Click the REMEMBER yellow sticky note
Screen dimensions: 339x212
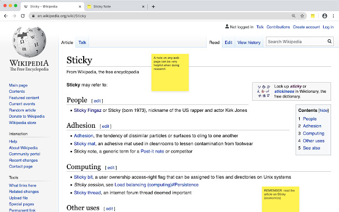click(x=281, y=199)
